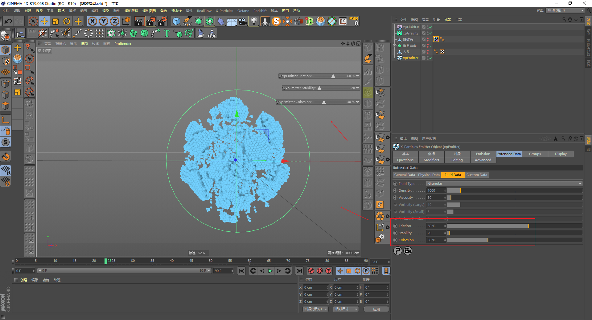Play the animation forward
This screenshot has height=320, width=592.
coord(270,271)
